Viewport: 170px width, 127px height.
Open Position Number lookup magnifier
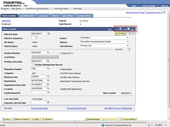click(48, 52)
